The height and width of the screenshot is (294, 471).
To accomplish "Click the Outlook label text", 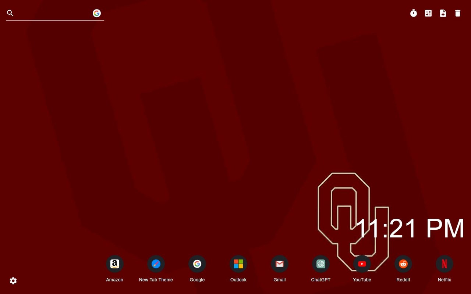I will click(238, 280).
